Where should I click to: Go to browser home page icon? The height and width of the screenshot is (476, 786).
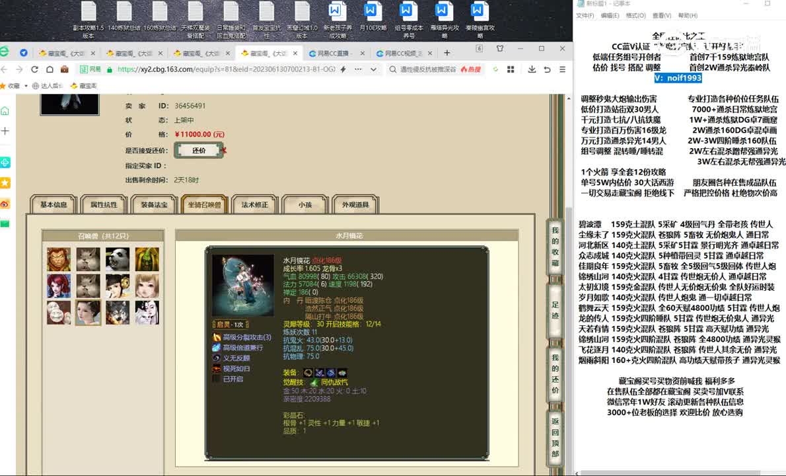click(x=50, y=69)
